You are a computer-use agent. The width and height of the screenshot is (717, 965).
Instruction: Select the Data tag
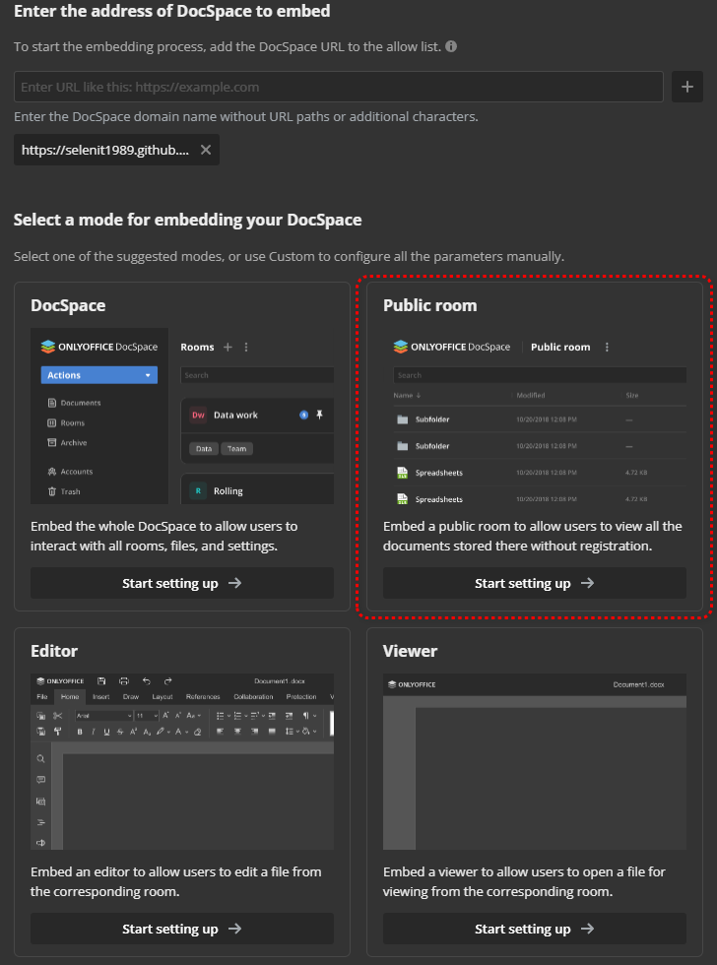[204, 449]
